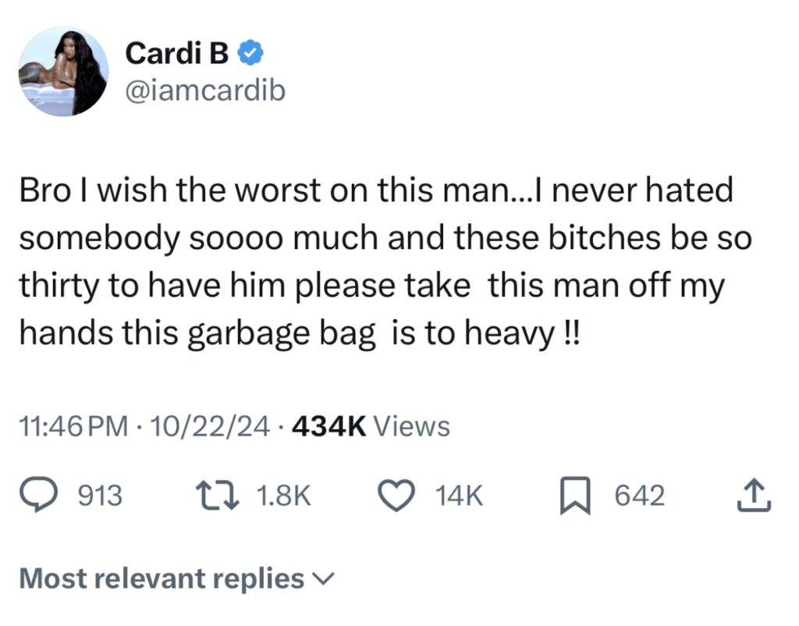This screenshot has height=626, width=799.
Task: Expand the replies sorting chevron
Action: (x=322, y=579)
